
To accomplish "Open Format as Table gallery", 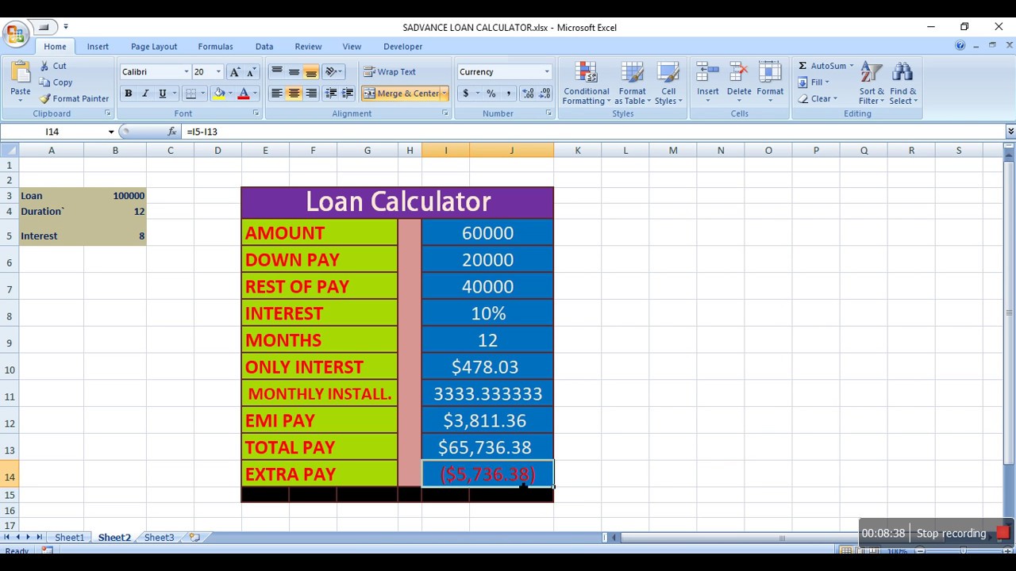I will [x=633, y=83].
